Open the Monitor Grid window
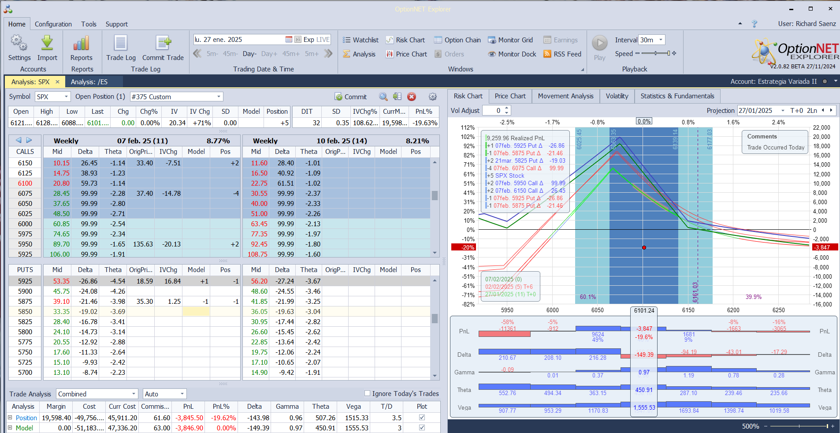The width and height of the screenshot is (840, 433). [510, 40]
